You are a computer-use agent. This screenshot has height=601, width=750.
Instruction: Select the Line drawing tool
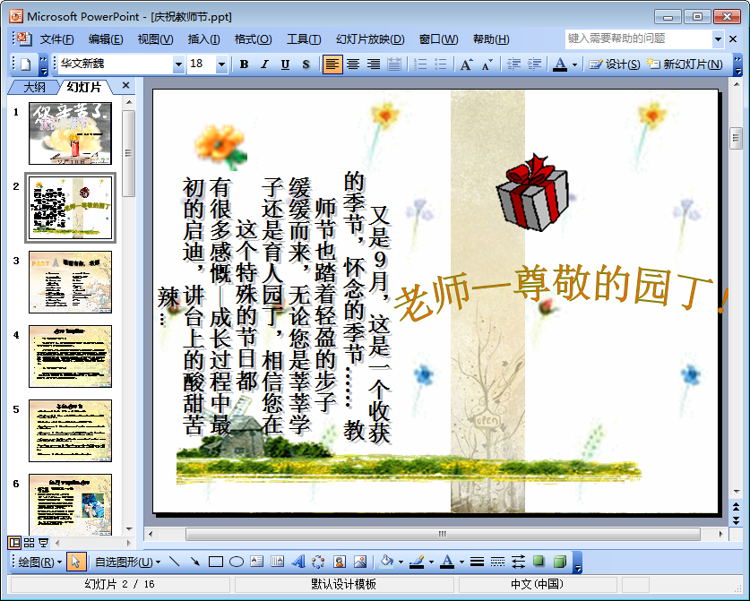[175, 562]
